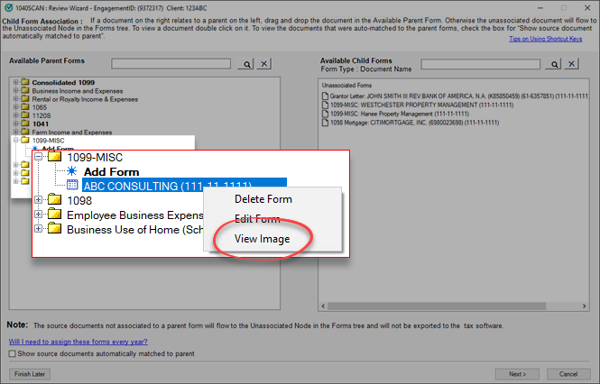Viewport: 600px width, 384px height.
Task: Focus the Available Child Forms search field
Action: click(484, 65)
